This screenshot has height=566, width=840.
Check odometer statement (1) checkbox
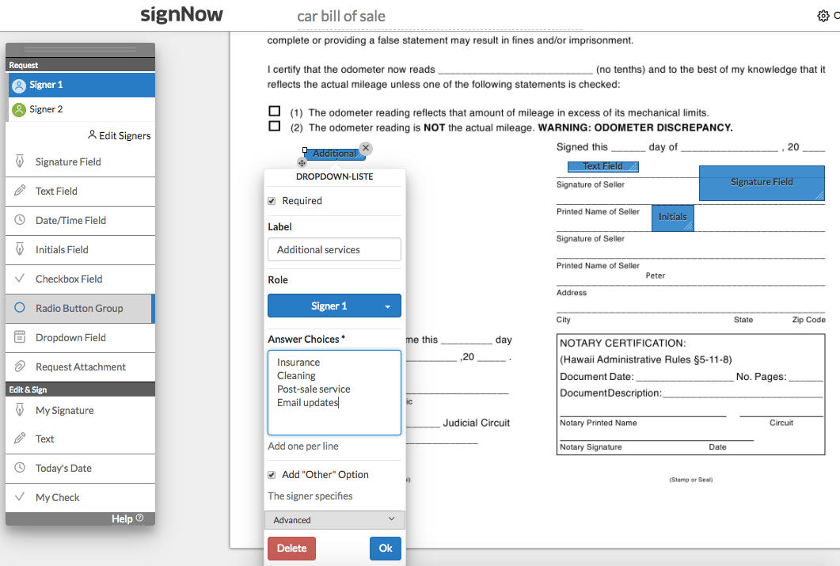(x=274, y=111)
